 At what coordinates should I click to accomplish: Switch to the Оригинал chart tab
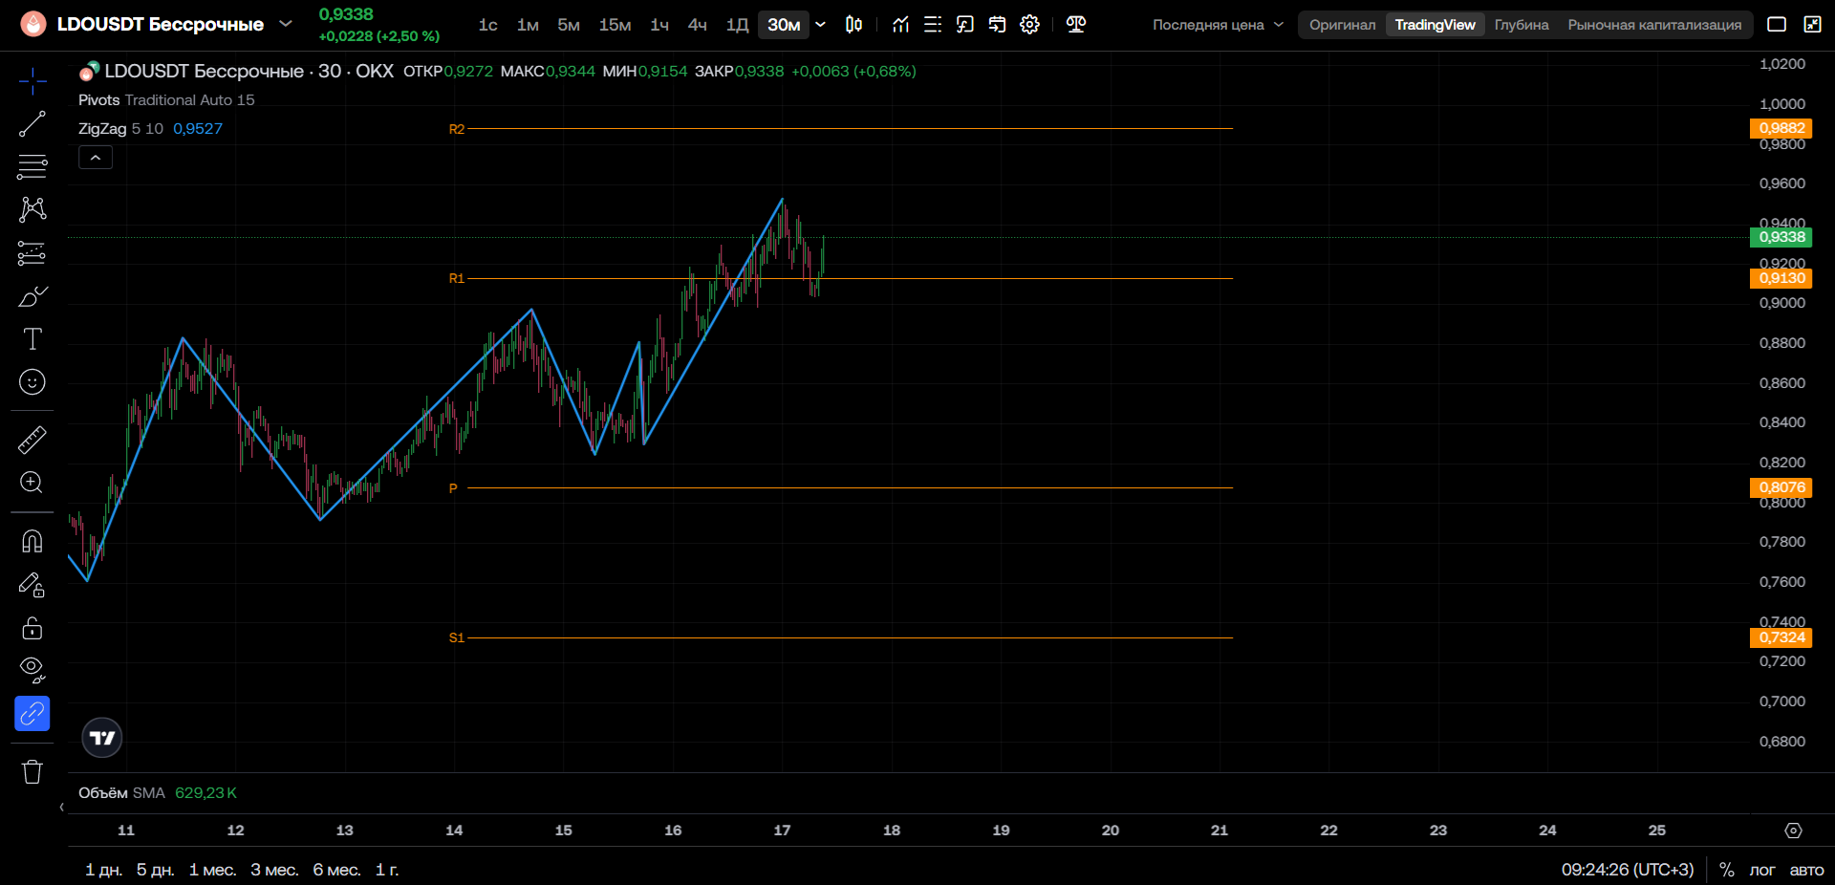click(1342, 25)
